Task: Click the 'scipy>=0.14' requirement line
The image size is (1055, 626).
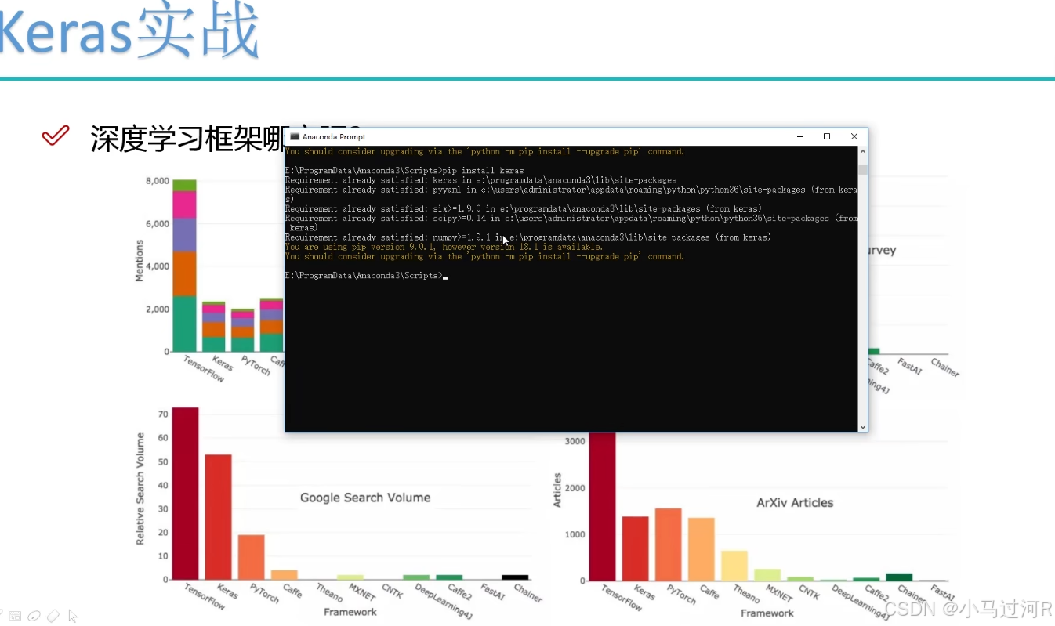Action: tap(571, 223)
